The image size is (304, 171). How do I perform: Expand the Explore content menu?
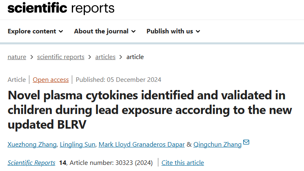(x=35, y=31)
